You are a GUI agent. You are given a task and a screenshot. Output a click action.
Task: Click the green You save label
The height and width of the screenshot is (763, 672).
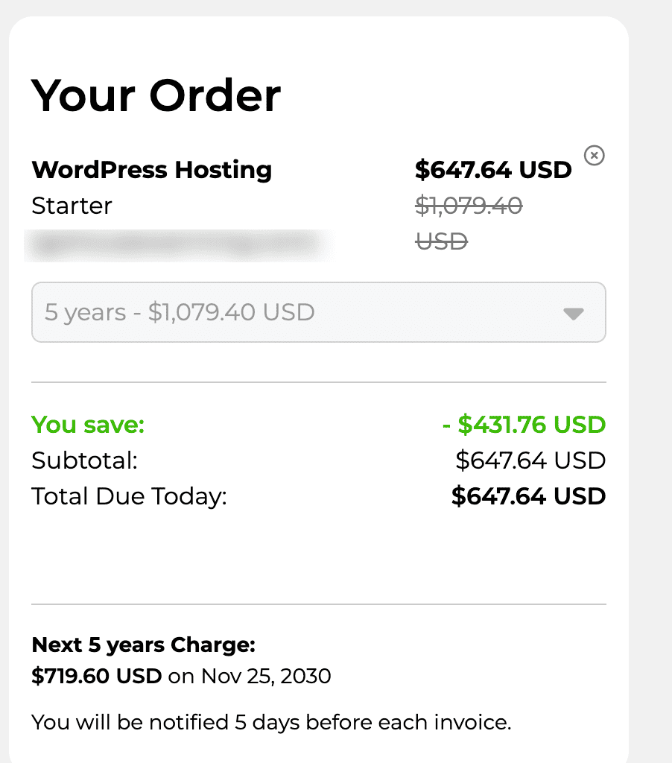click(x=88, y=425)
